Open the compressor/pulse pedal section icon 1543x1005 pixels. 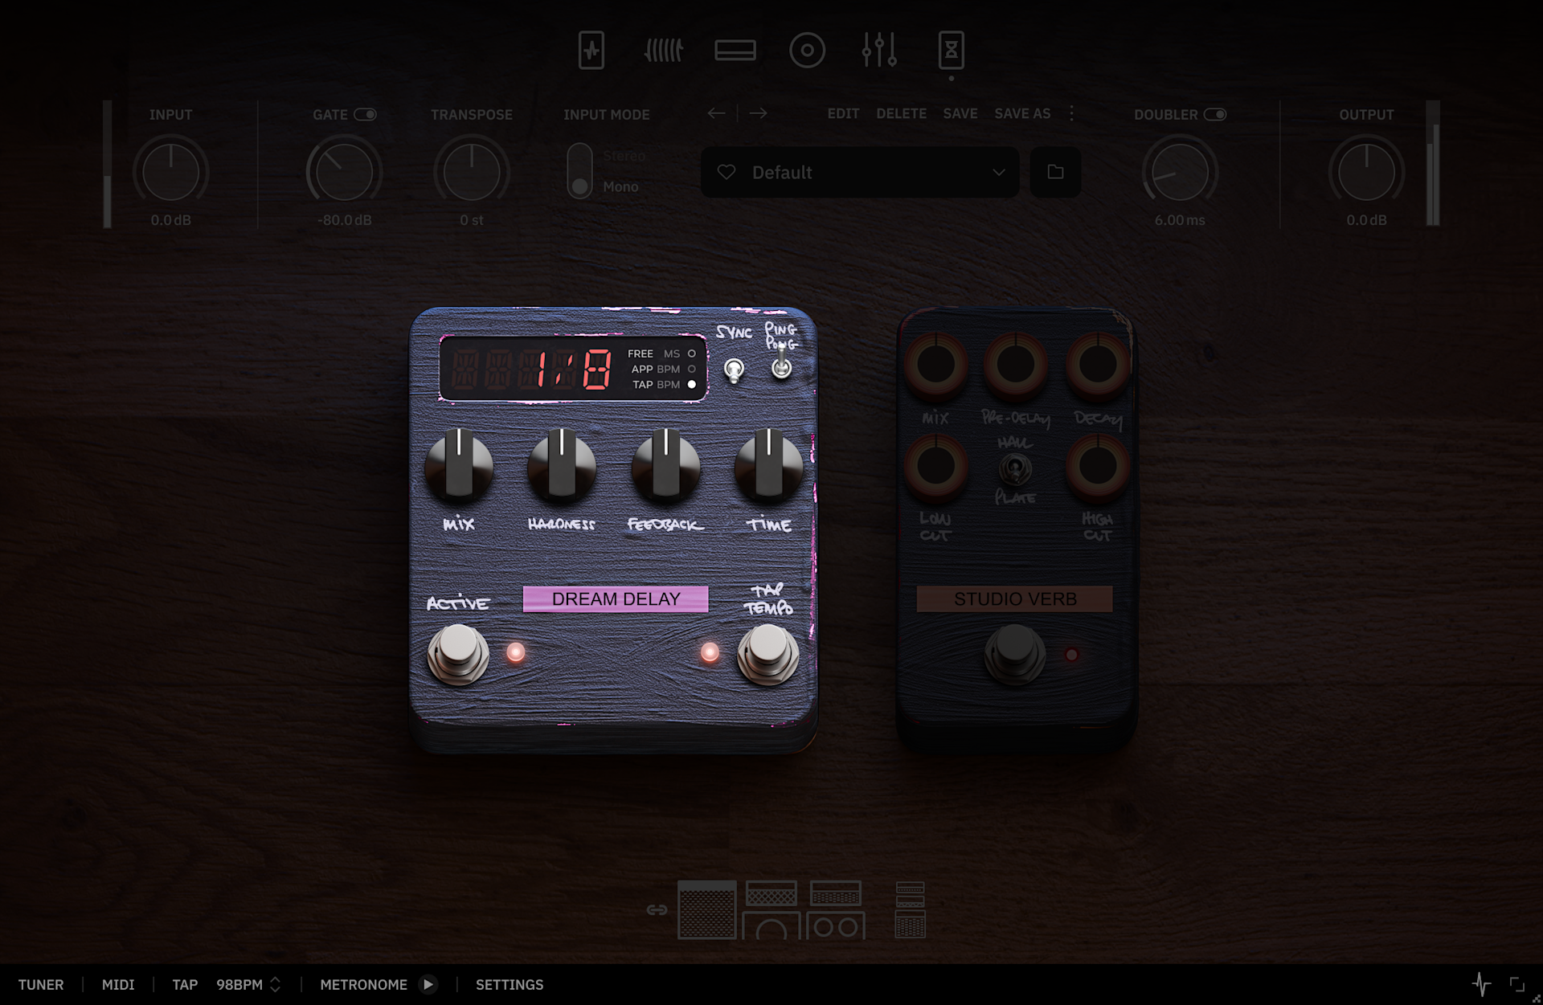(x=591, y=51)
